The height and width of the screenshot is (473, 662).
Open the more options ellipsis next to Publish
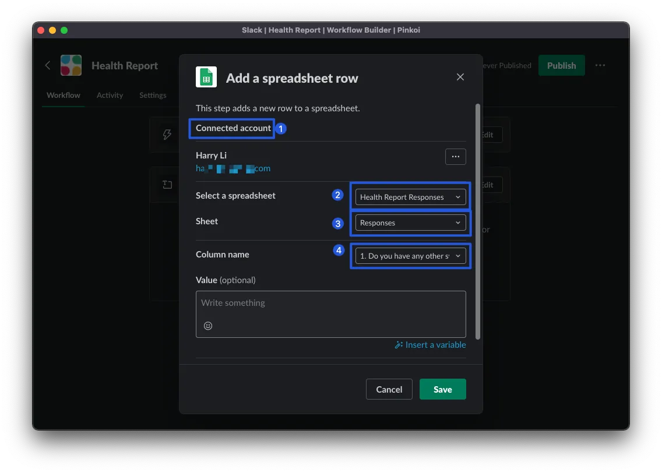(600, 65)
